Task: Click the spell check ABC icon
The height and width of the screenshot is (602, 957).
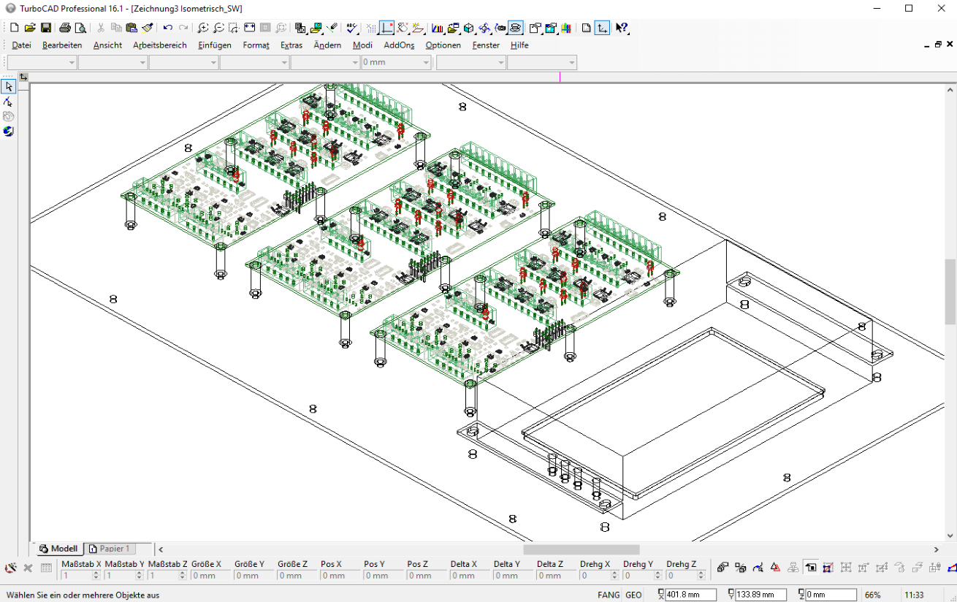Action: 351,28
